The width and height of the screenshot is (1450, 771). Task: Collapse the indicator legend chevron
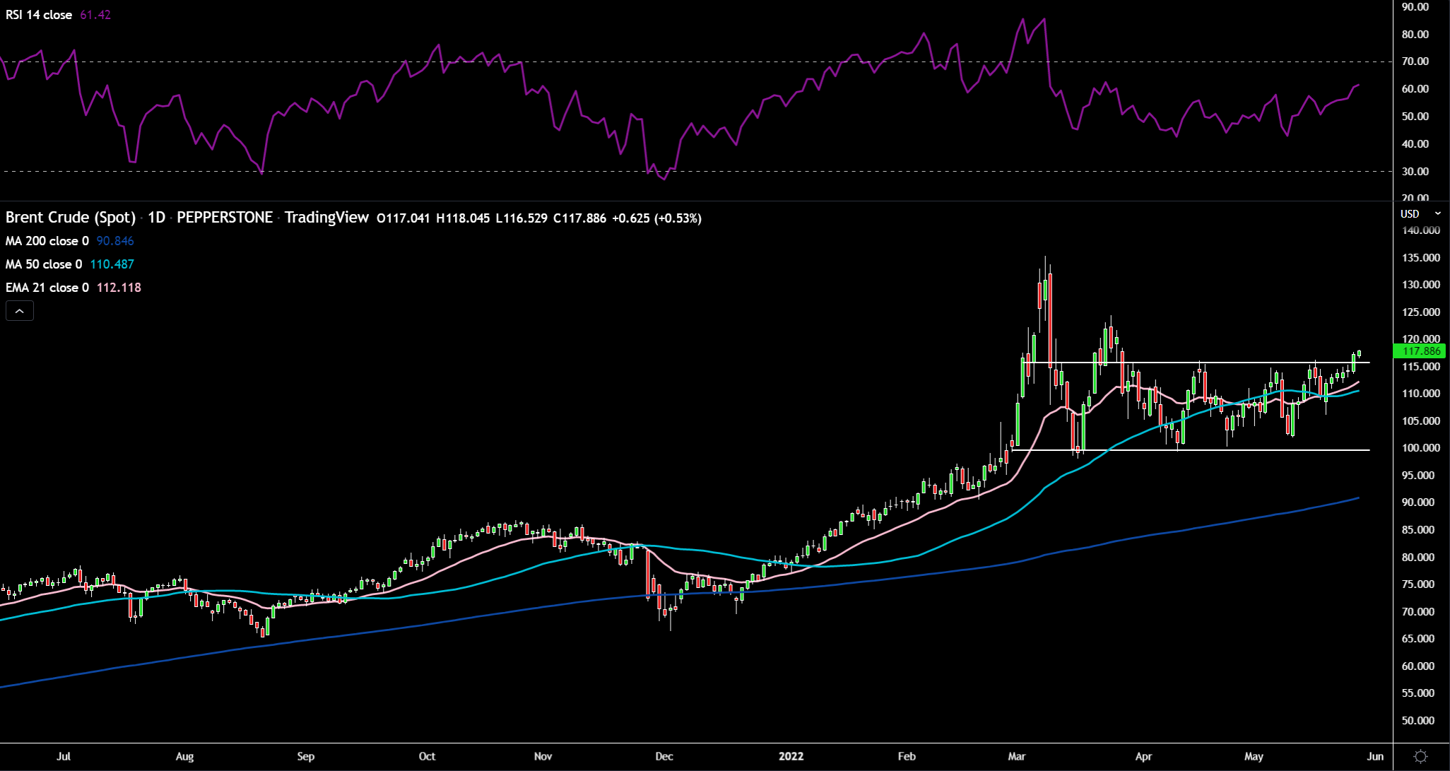[x=20, y=311]
